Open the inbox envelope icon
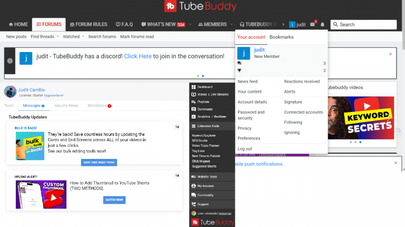The height and width of the screenshot is (227, 405). pos(313,24)
